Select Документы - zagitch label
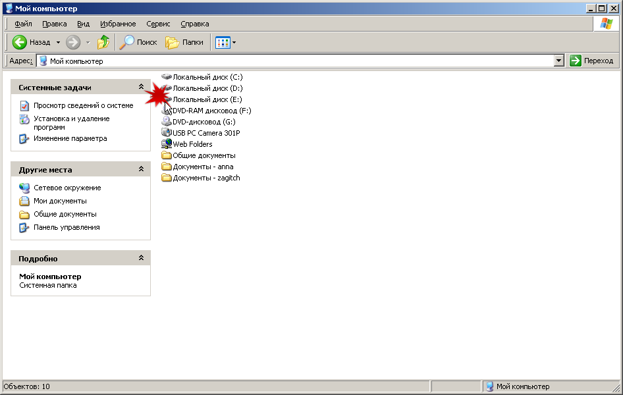This screenshot has width=623, height=395. [x=206, y=178]
